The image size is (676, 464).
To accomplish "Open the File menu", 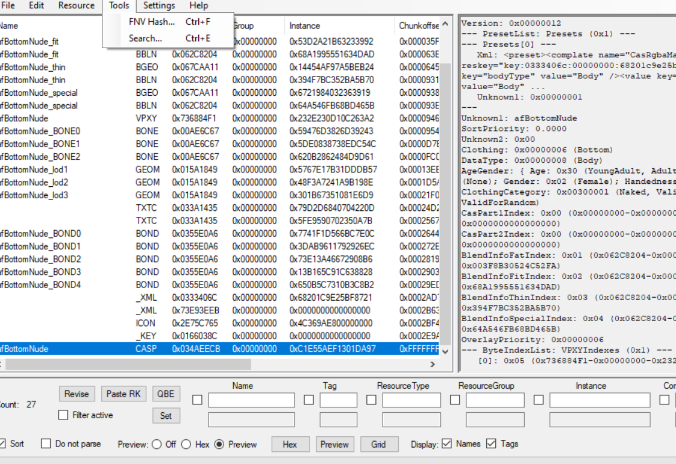I will pyautogui.click(x=8, y=5).
